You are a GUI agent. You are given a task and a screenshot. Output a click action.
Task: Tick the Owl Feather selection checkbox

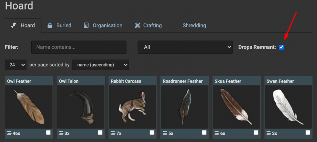tap(48, 132)
